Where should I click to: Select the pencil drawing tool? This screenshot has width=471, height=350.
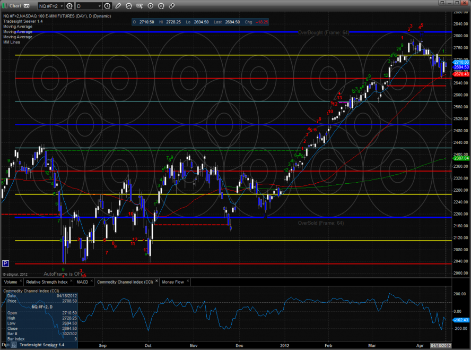click(118, 6)
